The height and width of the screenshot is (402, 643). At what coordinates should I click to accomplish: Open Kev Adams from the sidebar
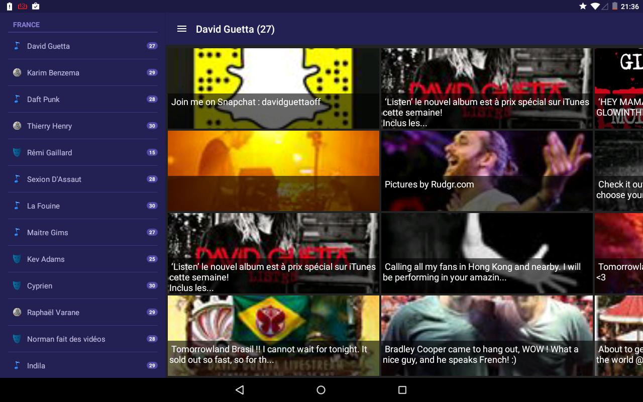[83, 259]
